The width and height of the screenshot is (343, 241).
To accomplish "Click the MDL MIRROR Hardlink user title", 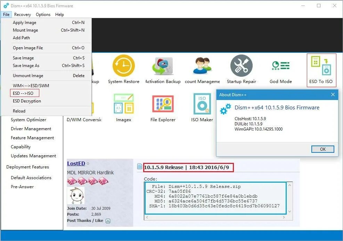I will (x=90, y=173).
